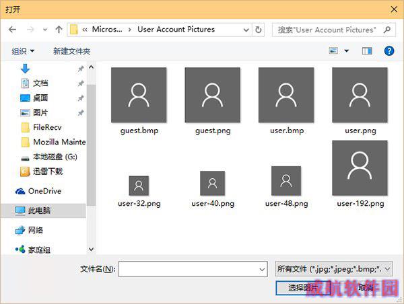Open the 组织 menu
404x304 pixels.
click(x=23, y=51)
